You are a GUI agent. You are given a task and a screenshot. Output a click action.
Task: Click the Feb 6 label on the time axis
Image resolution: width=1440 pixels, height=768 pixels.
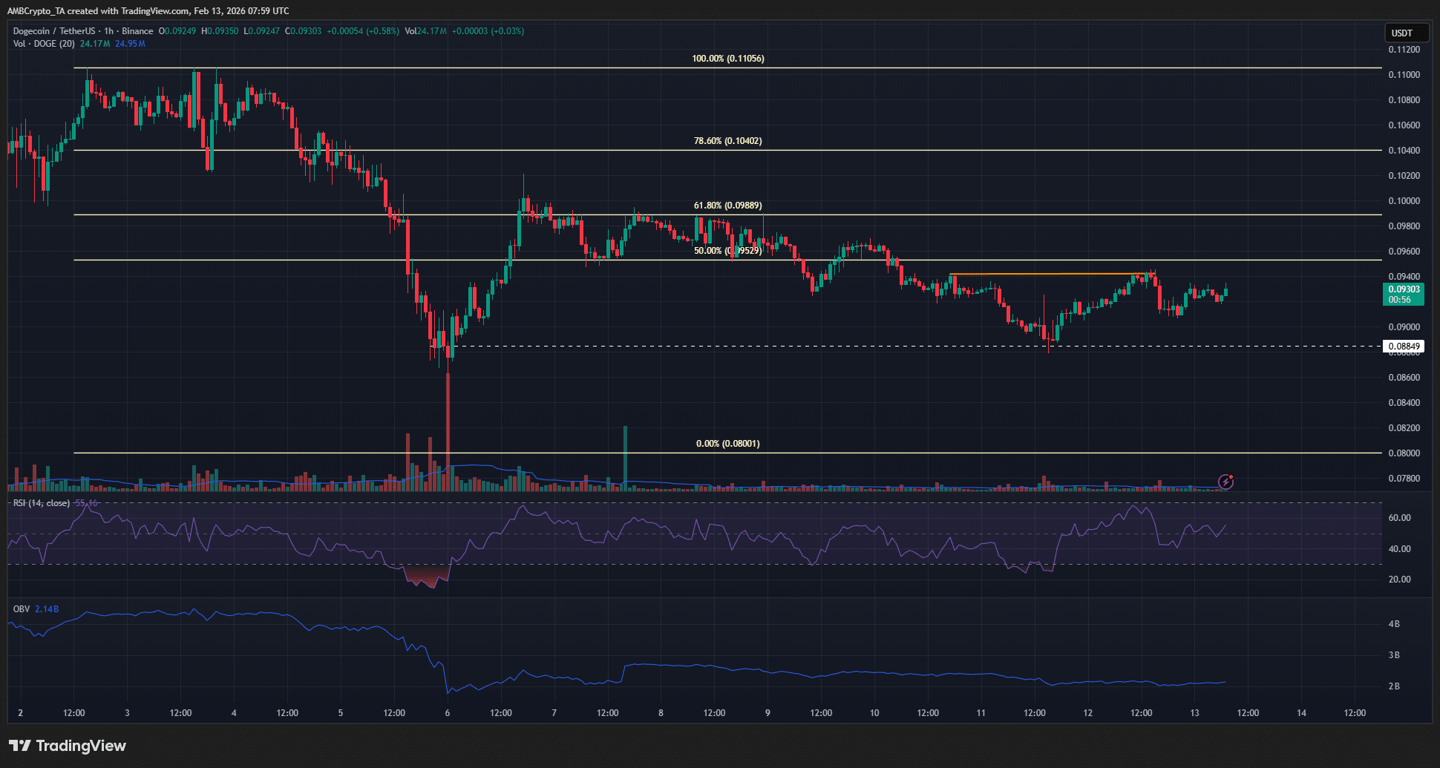click(446, 713)
